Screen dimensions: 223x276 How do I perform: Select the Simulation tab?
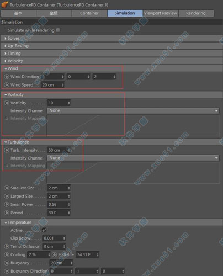click(125, 13)
